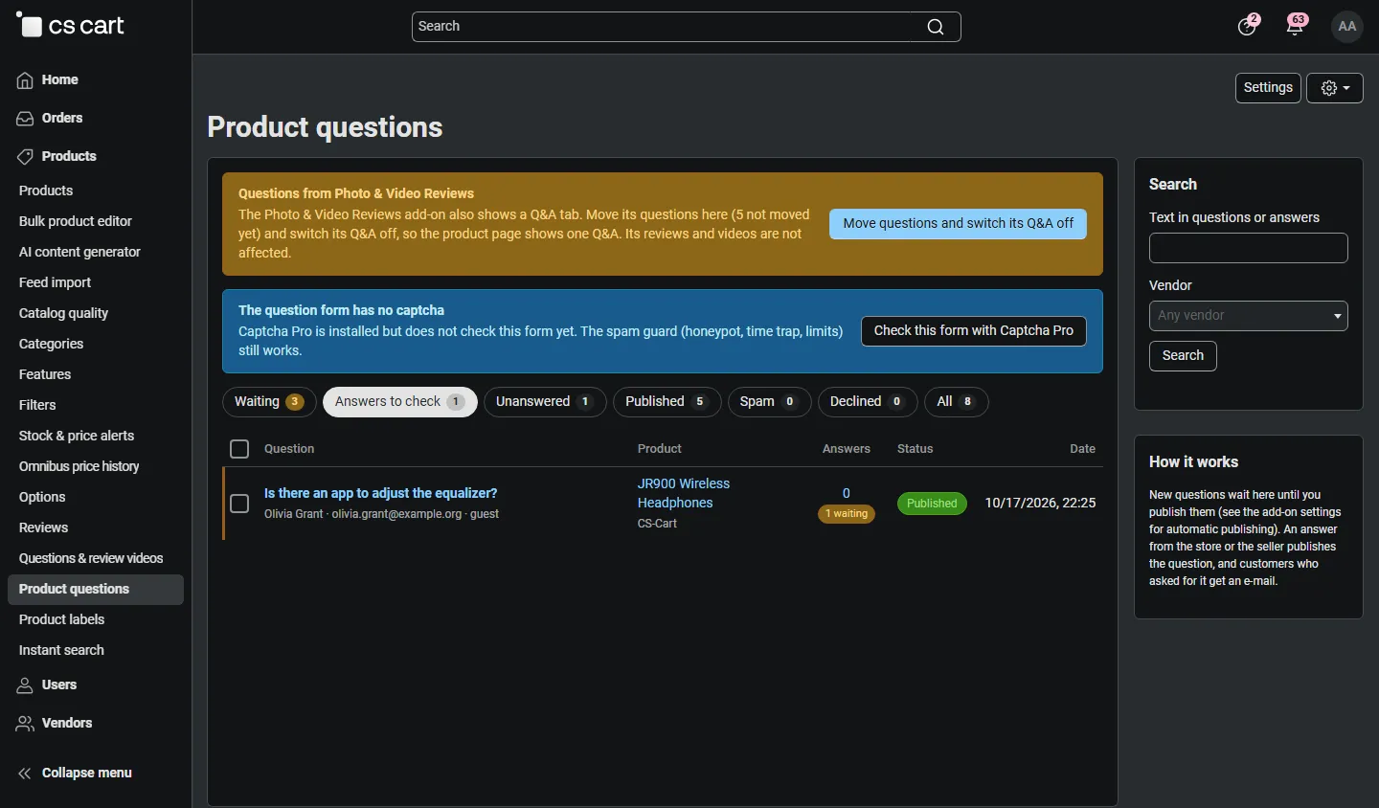Image resolution: width=1379 pixels, height=808 pixels.
Task: Switch to the Waiting tab
Action: (x=269, y=402)
